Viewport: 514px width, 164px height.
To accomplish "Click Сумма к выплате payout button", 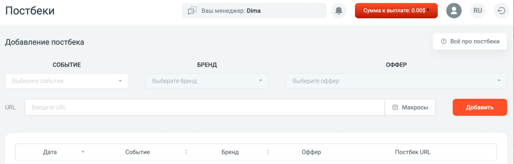I will (x=396, y=11).
